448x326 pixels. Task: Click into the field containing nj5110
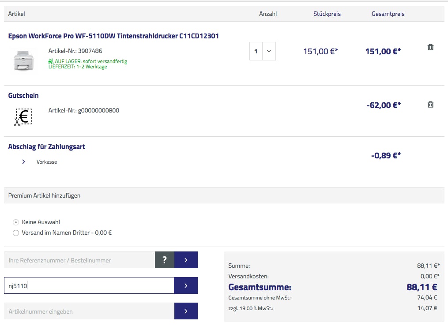pos(88,286)
